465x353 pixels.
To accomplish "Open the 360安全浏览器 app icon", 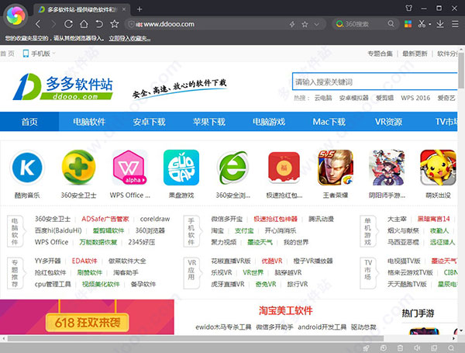I will tap(232, 168).
